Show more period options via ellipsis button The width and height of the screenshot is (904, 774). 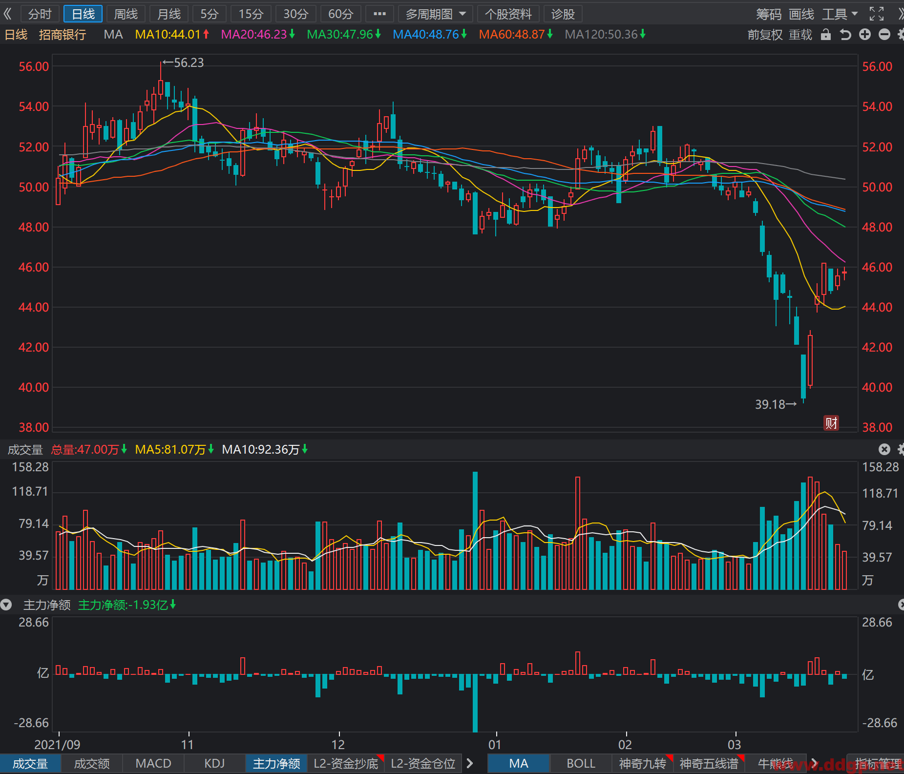point(379,14)
